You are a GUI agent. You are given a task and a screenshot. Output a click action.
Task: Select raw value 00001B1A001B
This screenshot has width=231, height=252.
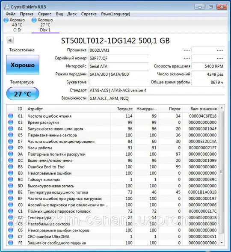pos(202,192)
